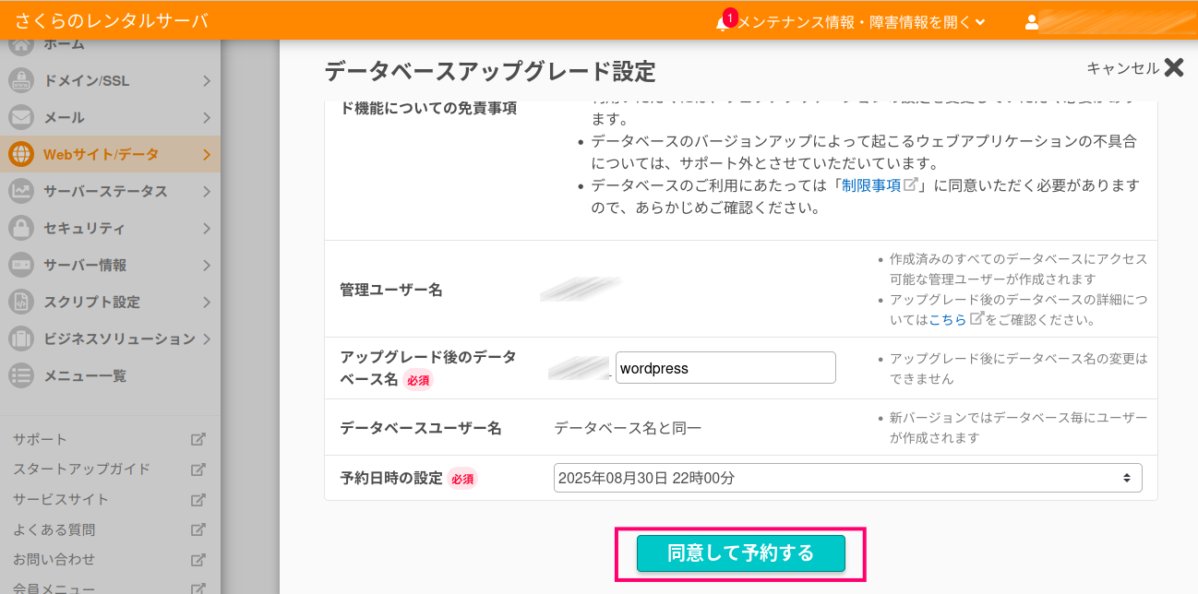Image resolution: width=1198 pixels, height=594 pixels.
Task: Click the セキュリティ lock icon
Action: click(21, 228)
